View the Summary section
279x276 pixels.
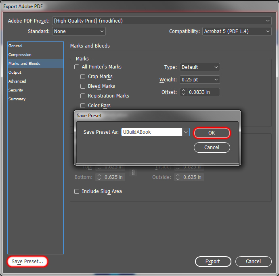tap(36, 99)
